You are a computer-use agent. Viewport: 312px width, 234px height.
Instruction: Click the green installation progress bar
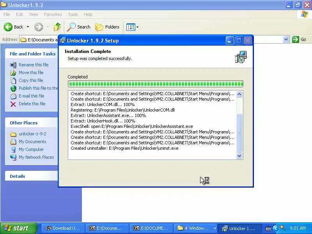tap(155, 84)
